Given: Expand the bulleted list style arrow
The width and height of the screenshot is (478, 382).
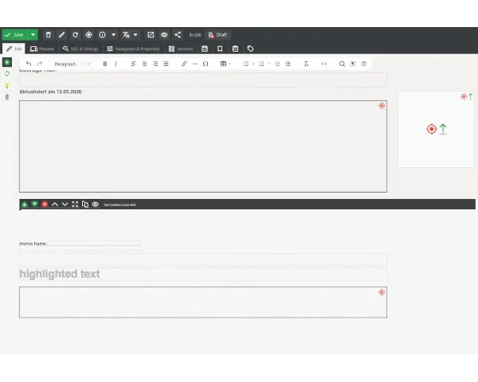Looking at the screenshot, I should pyautogui.click(x=253, y=64).
